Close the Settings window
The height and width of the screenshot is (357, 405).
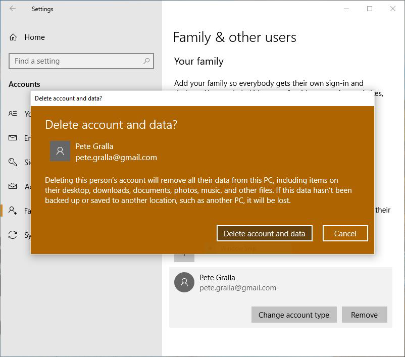pos(393,9)
